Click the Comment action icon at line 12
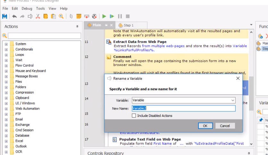This screenshot has height=155, width=268. point(109,57)
